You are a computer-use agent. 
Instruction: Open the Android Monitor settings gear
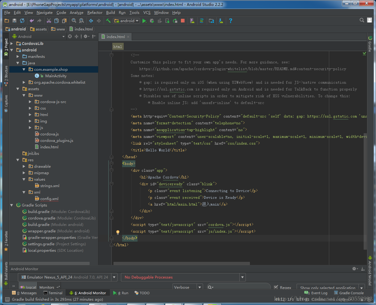(x=355, y=269)
